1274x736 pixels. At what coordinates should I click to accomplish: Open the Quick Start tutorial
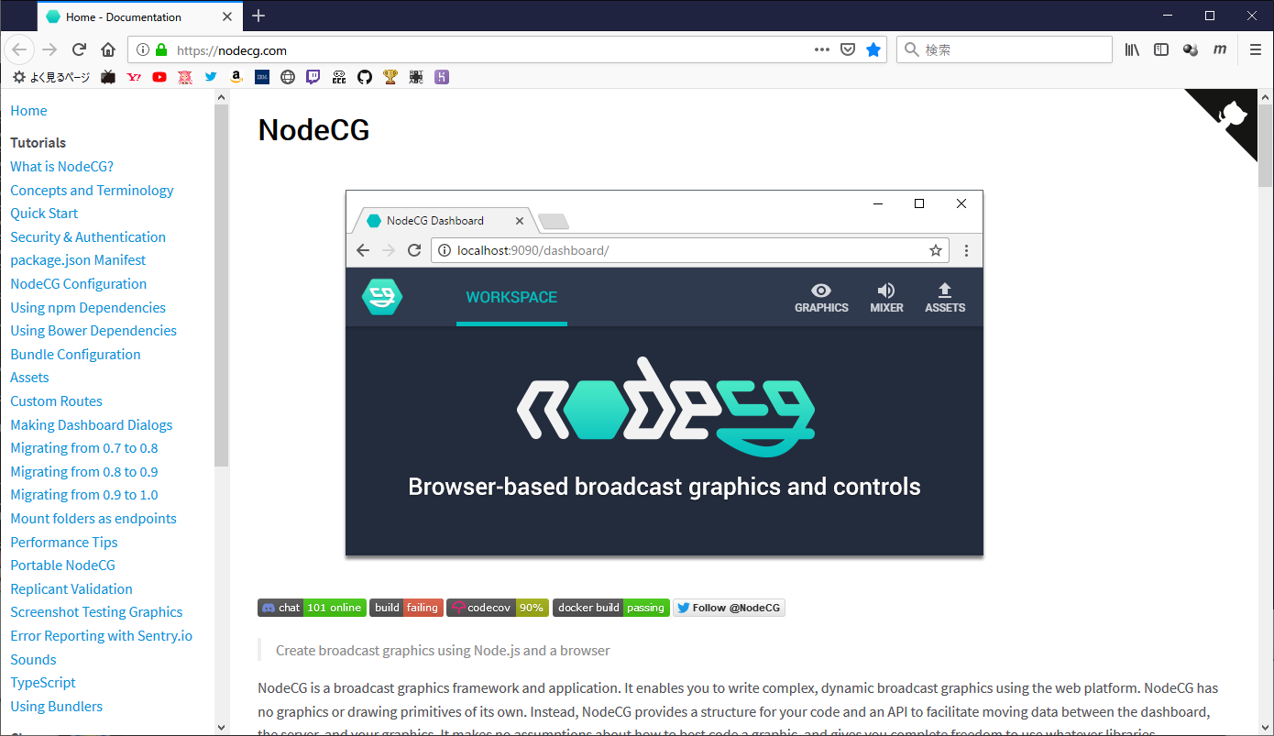(44, 214)
